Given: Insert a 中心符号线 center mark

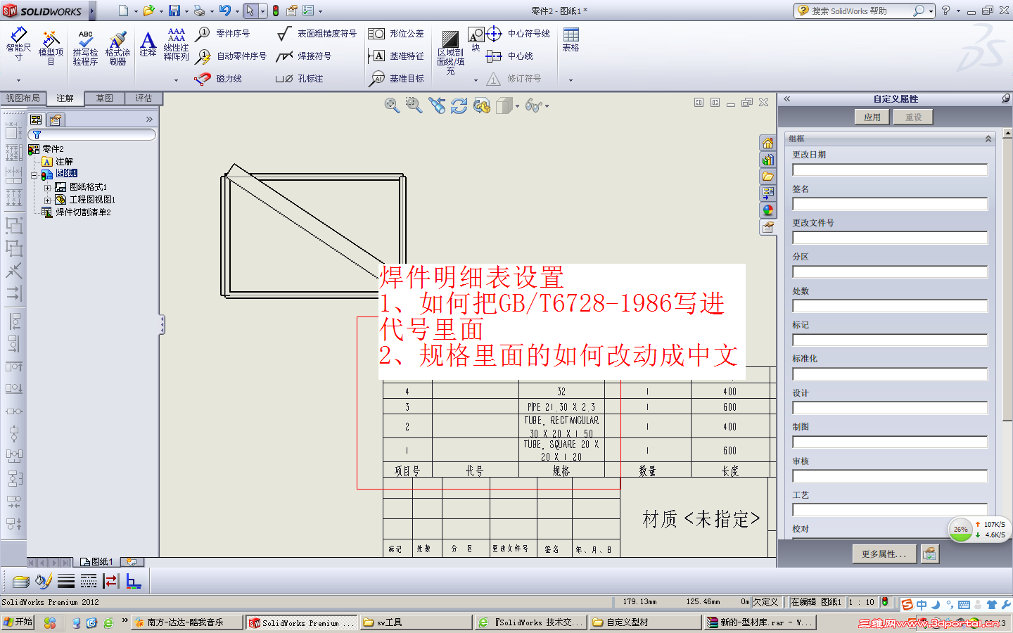Looking at the screenshot, I should pyautogui.click(x=518, y=34).
